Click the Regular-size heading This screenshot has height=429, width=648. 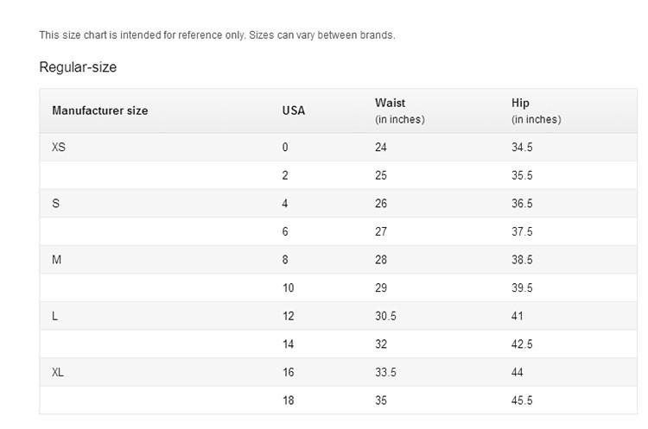pos(78,66)
